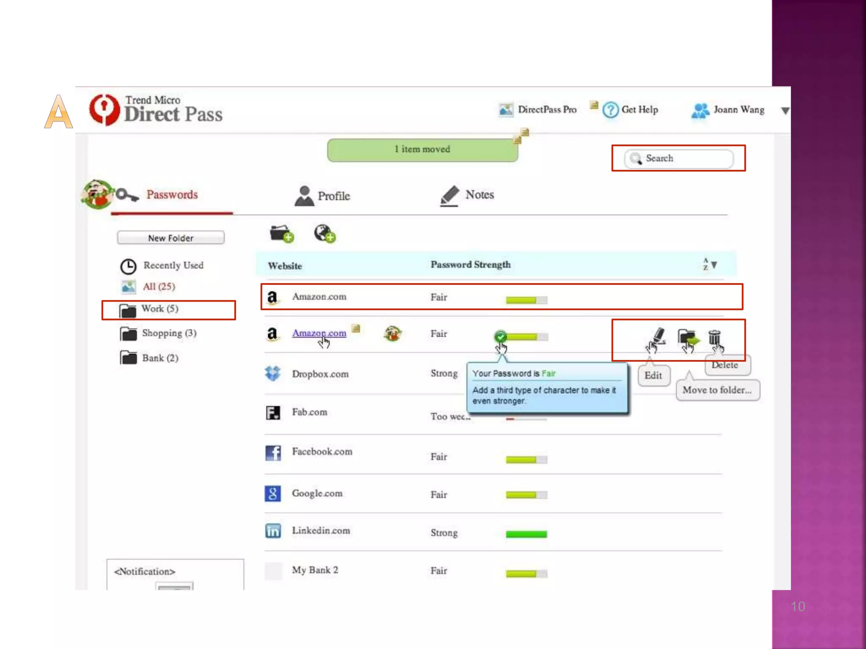Click the LinkedIn site icon
The height and width of the screenshot is (649, 866).
(273, 531)
